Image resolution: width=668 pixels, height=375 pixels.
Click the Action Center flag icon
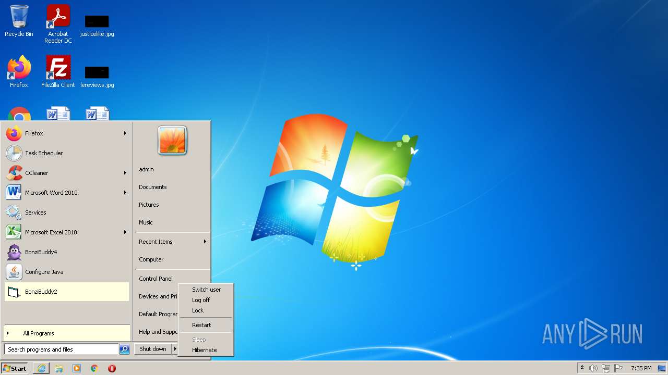click(x=618, y=368)
